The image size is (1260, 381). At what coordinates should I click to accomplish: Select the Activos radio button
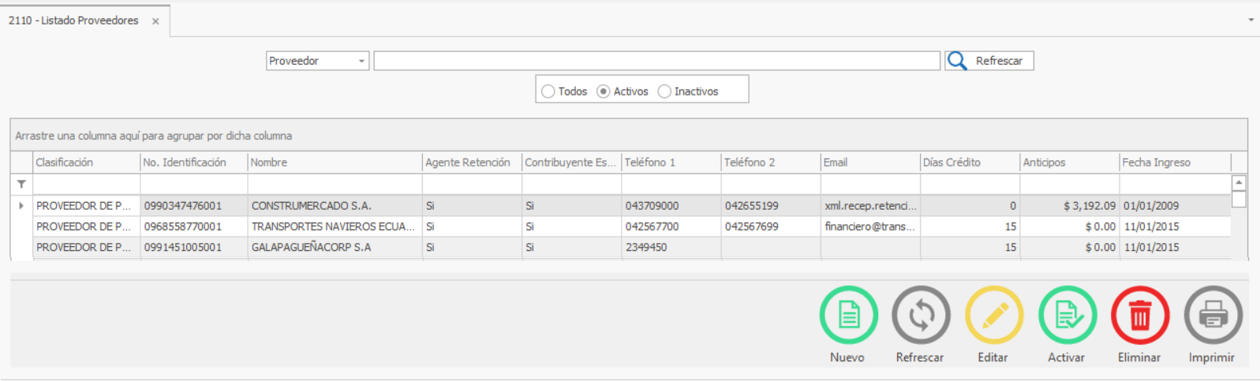pyautogui.click(x=604, y=92)
